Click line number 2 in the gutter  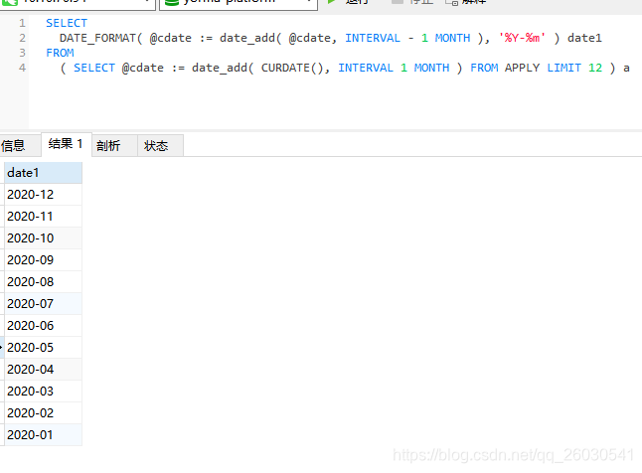pyautogui.click(x=22, y=38)
